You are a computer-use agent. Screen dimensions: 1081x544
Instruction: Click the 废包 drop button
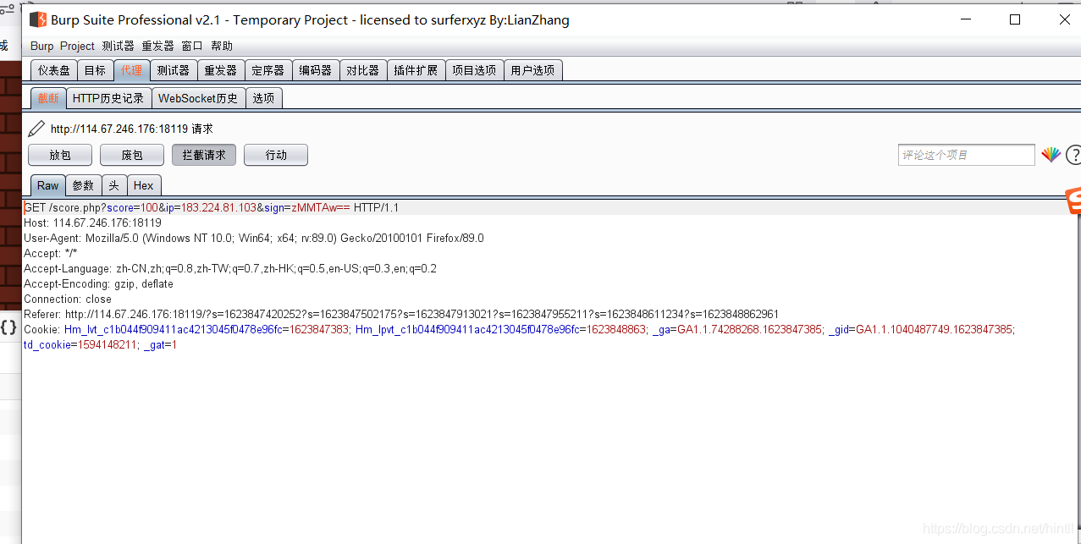(x=132, y=155)
